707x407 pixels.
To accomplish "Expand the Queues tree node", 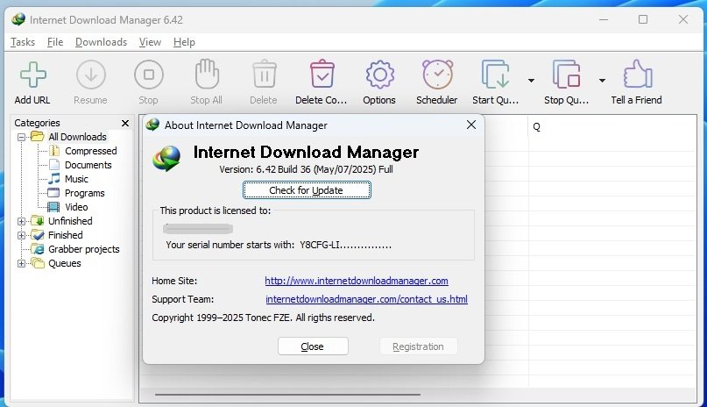I will click(x=21, y=263).
